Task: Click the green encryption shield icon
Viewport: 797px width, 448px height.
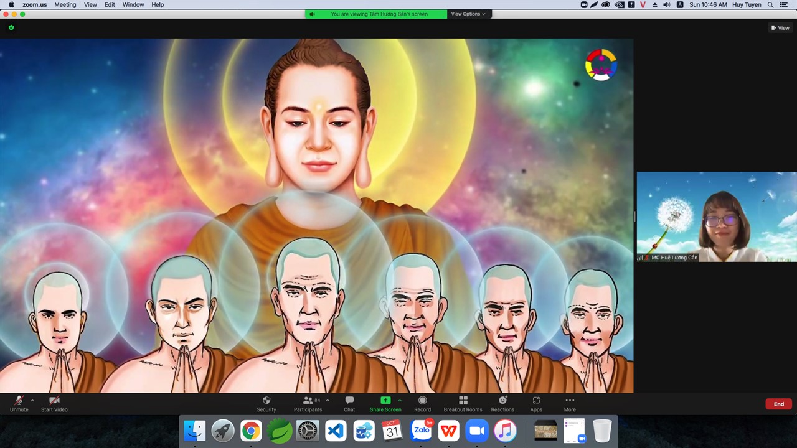Action: 11,27
